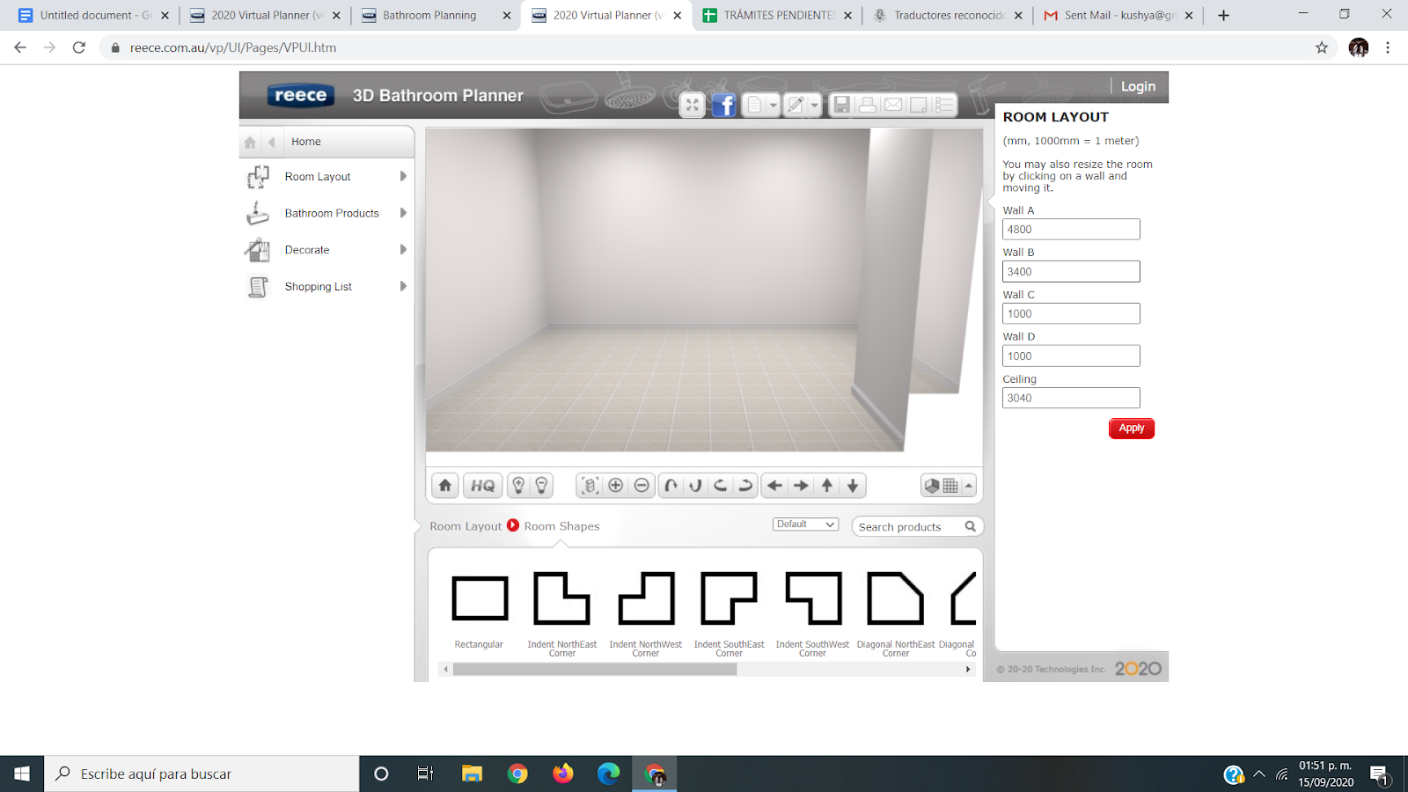Screen dimensions: 1408x792
Task: Switch to the 3D cube view mode
Action: pyautogui.click(x=932, y=486)
